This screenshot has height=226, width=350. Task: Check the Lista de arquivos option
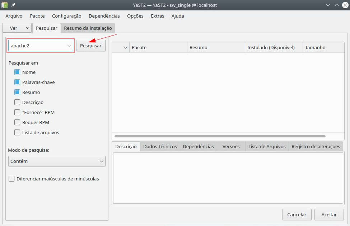click(x=17, y=132)
